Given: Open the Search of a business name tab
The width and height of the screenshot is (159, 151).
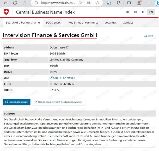Looking at the screenshot, I should (23, 23).
